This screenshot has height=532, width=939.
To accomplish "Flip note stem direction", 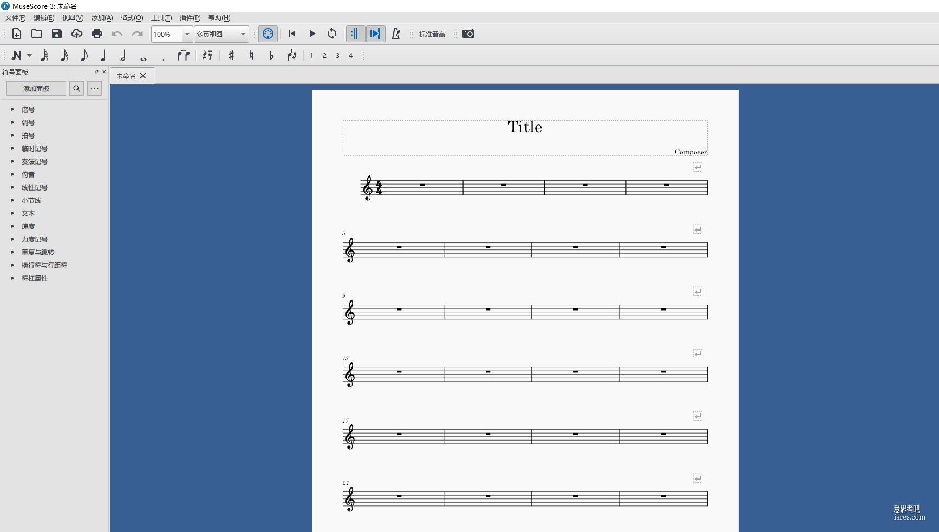I will pos(292,55).
